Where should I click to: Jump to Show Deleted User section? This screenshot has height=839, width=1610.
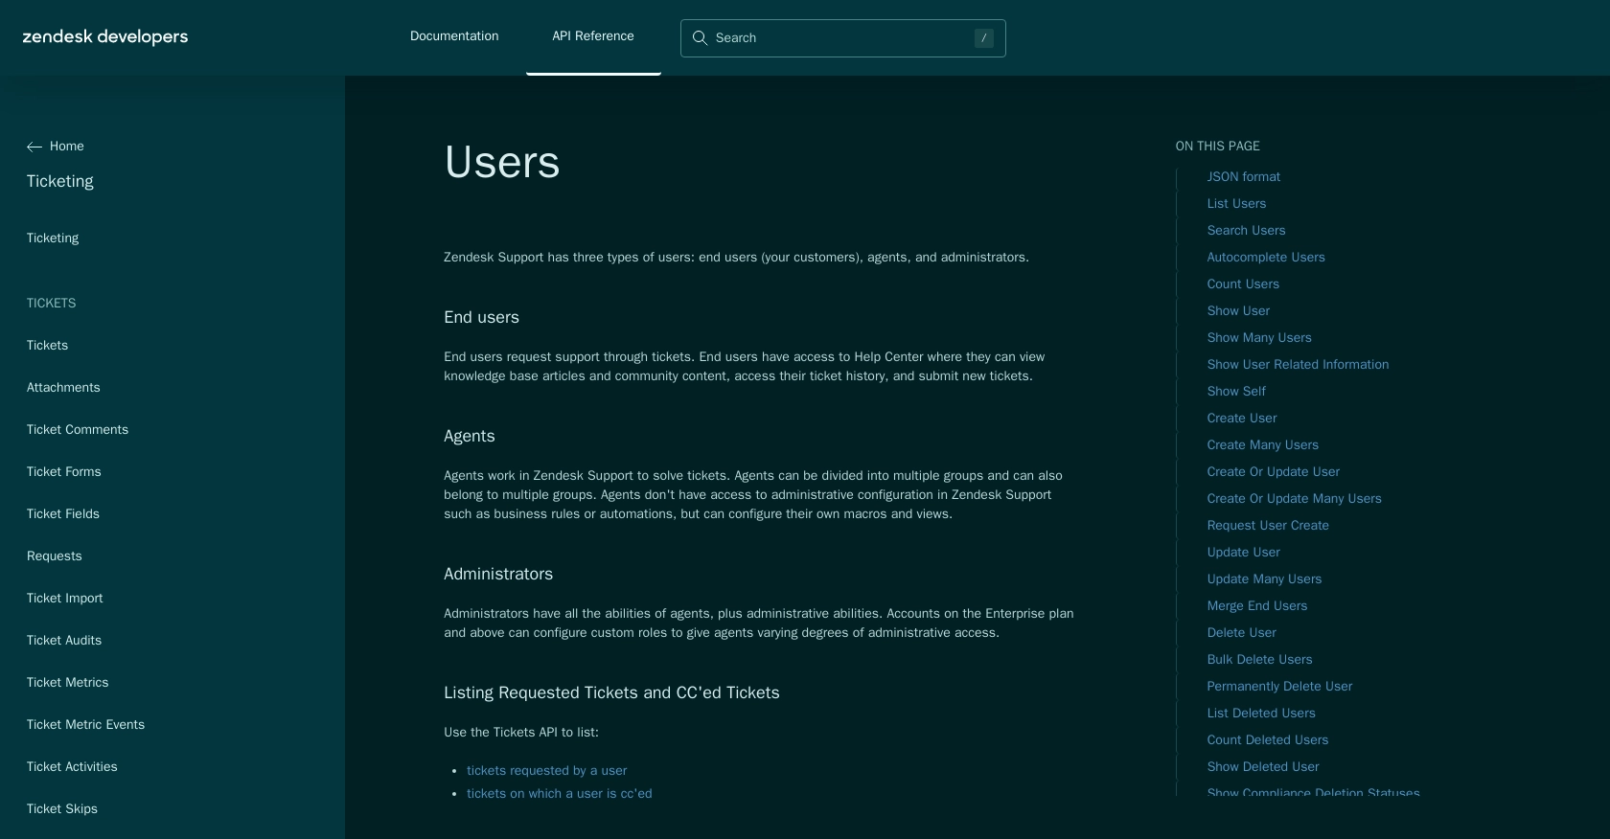point(1263,767)
